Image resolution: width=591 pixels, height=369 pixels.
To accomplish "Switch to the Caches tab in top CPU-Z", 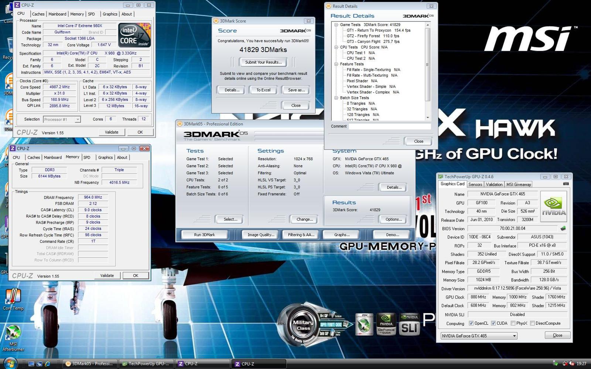I will [x=38, y=14].
